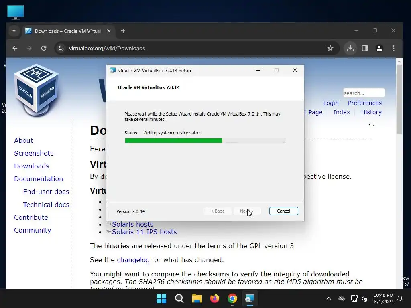This screenshot has width=411, height=308.
Task: Go to Screenshots in sidebar
Action: tap(34, 153)
